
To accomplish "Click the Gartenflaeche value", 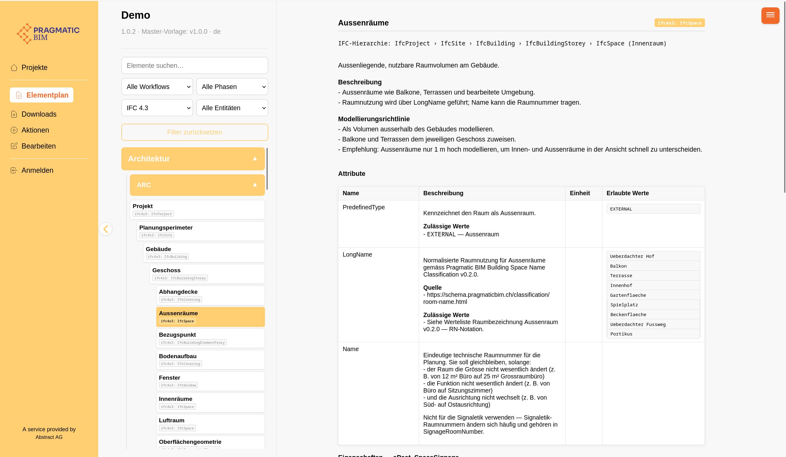I will tap(653, 295).
